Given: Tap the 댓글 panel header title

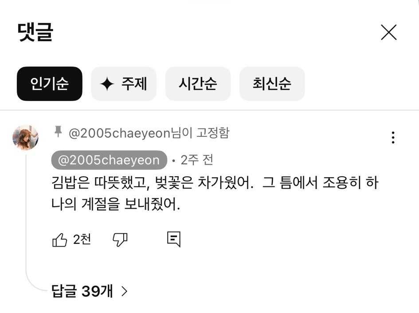Looking at the screenshot, I should (x=35, y=32).
